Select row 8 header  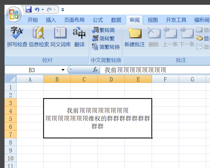[11, 142]
